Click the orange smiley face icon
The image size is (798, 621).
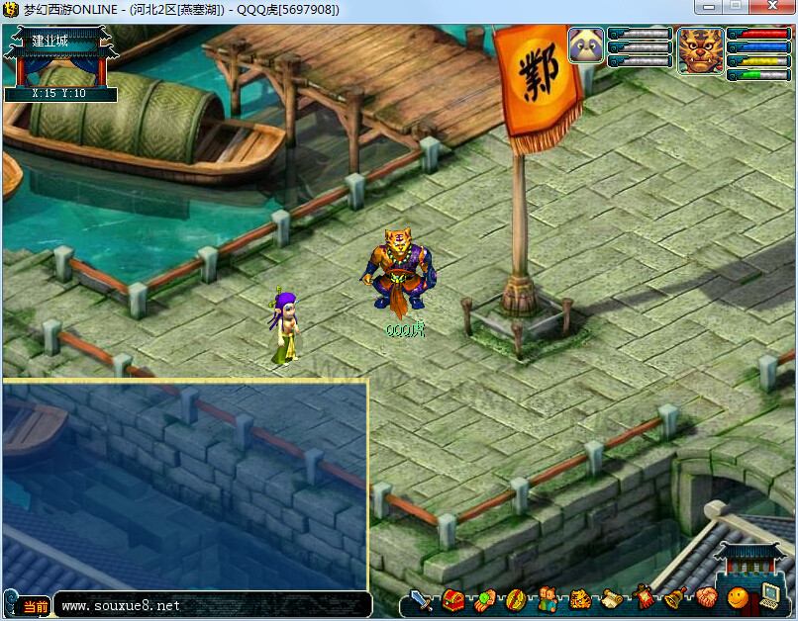738,598
